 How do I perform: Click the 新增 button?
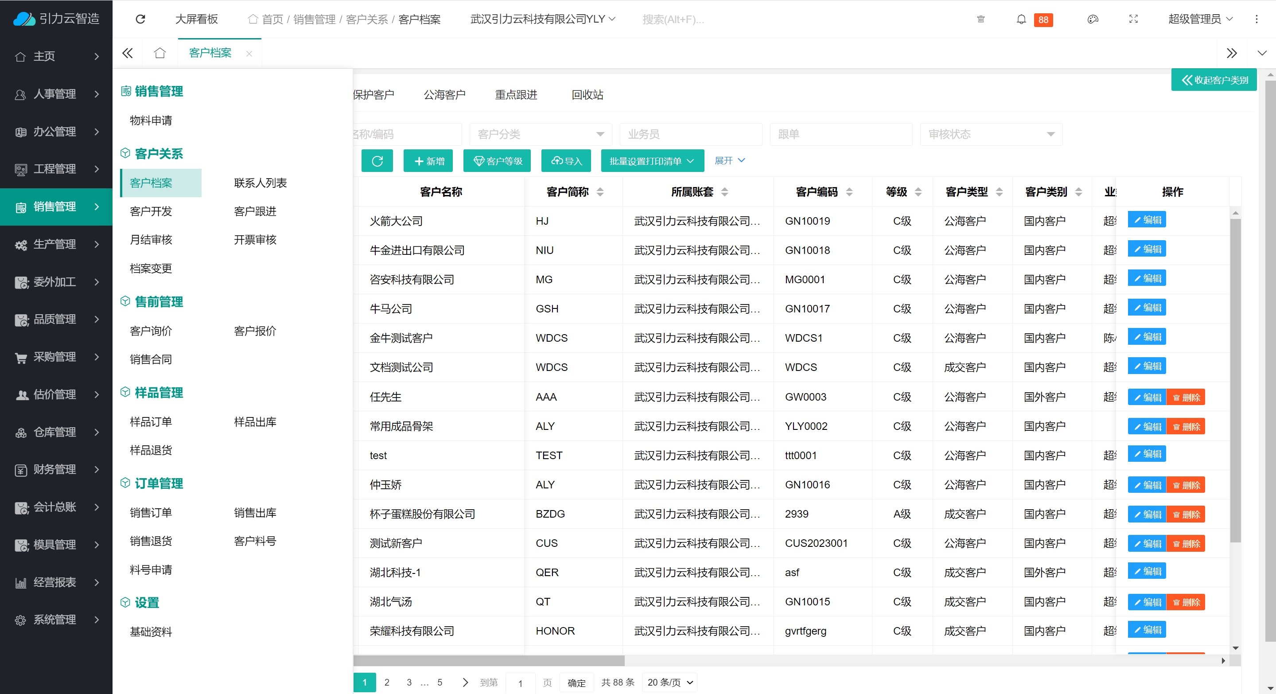pyautogui.click(x=428, y=161)
